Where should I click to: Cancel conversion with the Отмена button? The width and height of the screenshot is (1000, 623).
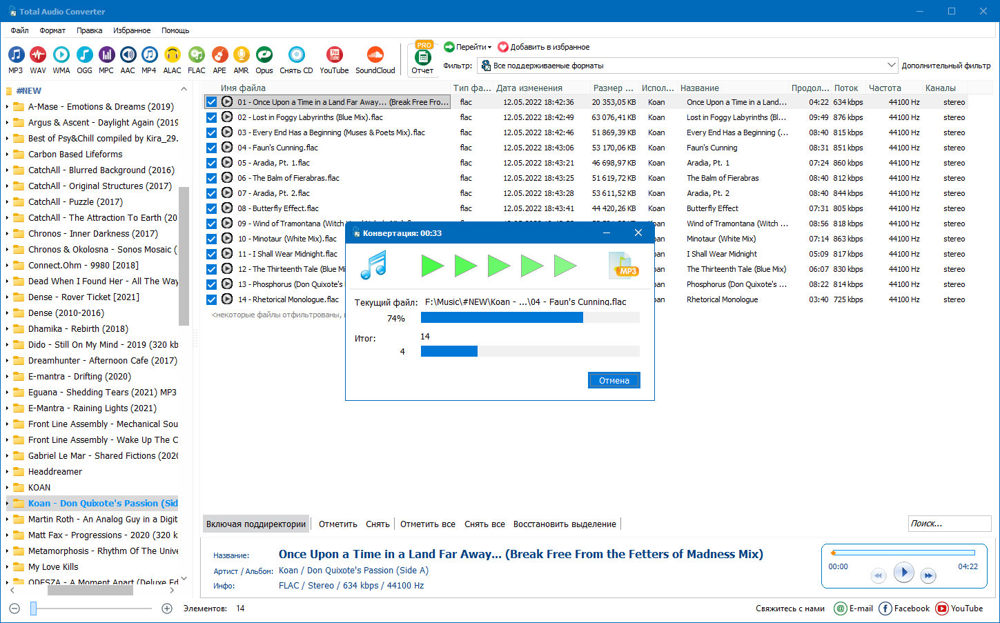[x=614, y=381]
